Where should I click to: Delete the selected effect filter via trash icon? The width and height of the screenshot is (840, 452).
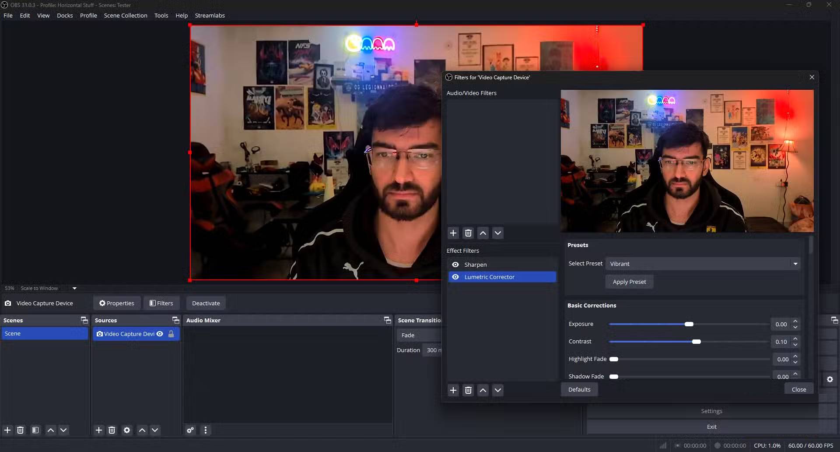click(468, 390)
